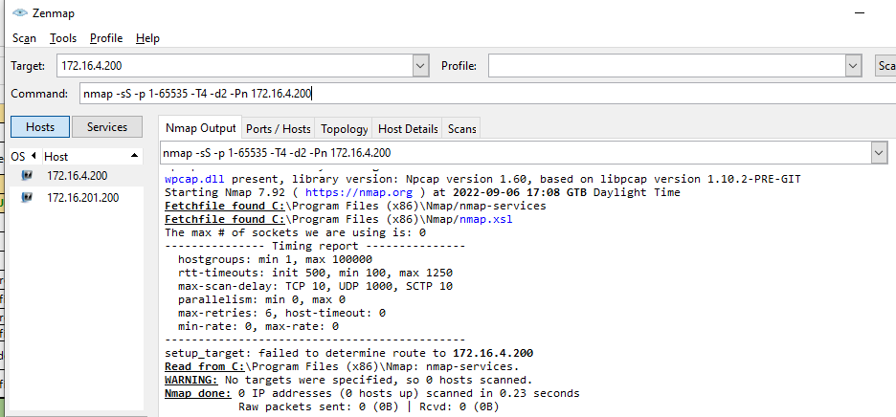Click the Profile combo box field
The height and width of the screenshot is (417, 896).
[666, 66]
